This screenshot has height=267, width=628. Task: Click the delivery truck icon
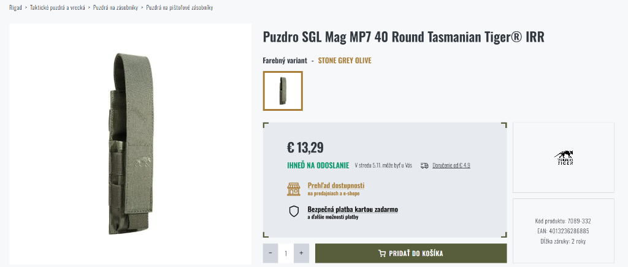click(x=424, y=165)
